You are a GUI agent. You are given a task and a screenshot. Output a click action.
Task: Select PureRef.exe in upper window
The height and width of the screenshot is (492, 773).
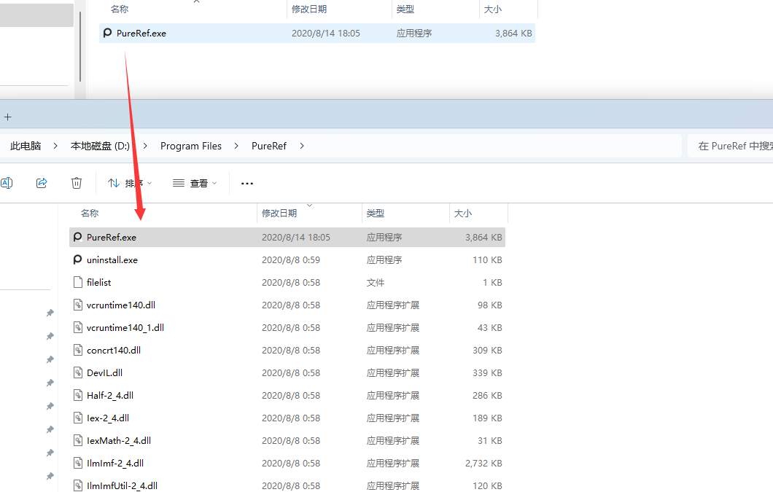point(317,33)
